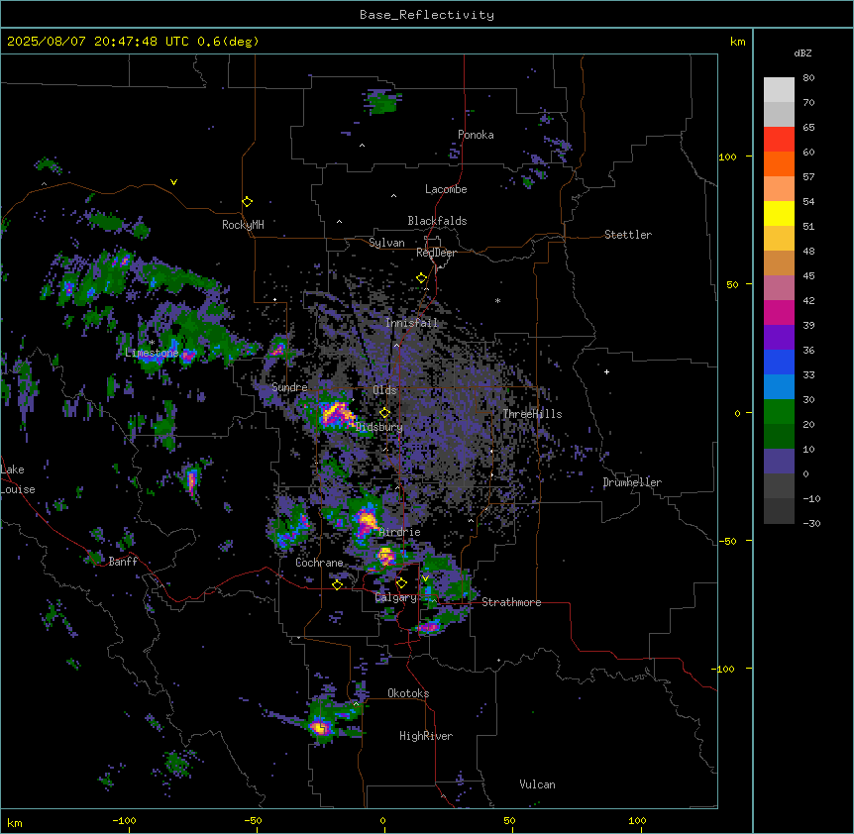Pick the white 70-80 dBZ legend swatch
Image resolution: width=854 pixels, height=834 pixels.
[x=779, y=90]
